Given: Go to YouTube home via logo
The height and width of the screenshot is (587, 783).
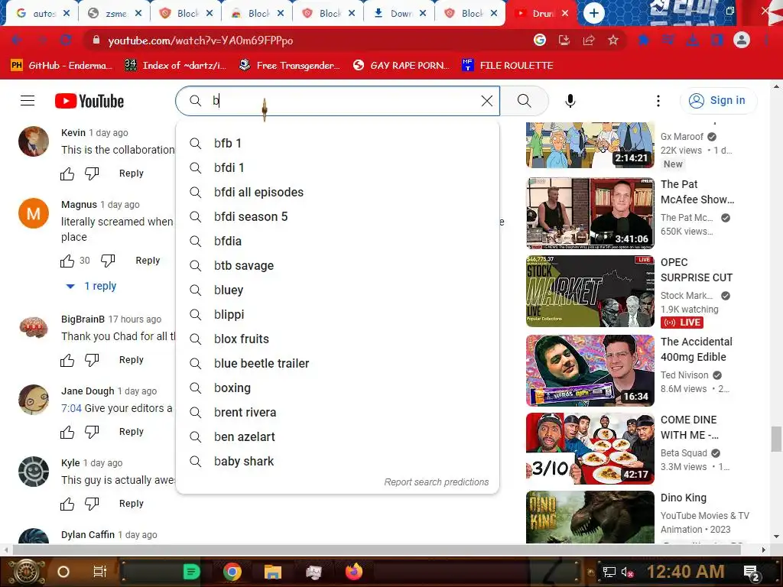Looking at the screenshot, I should pyautogui.click(x=89, y=101).
